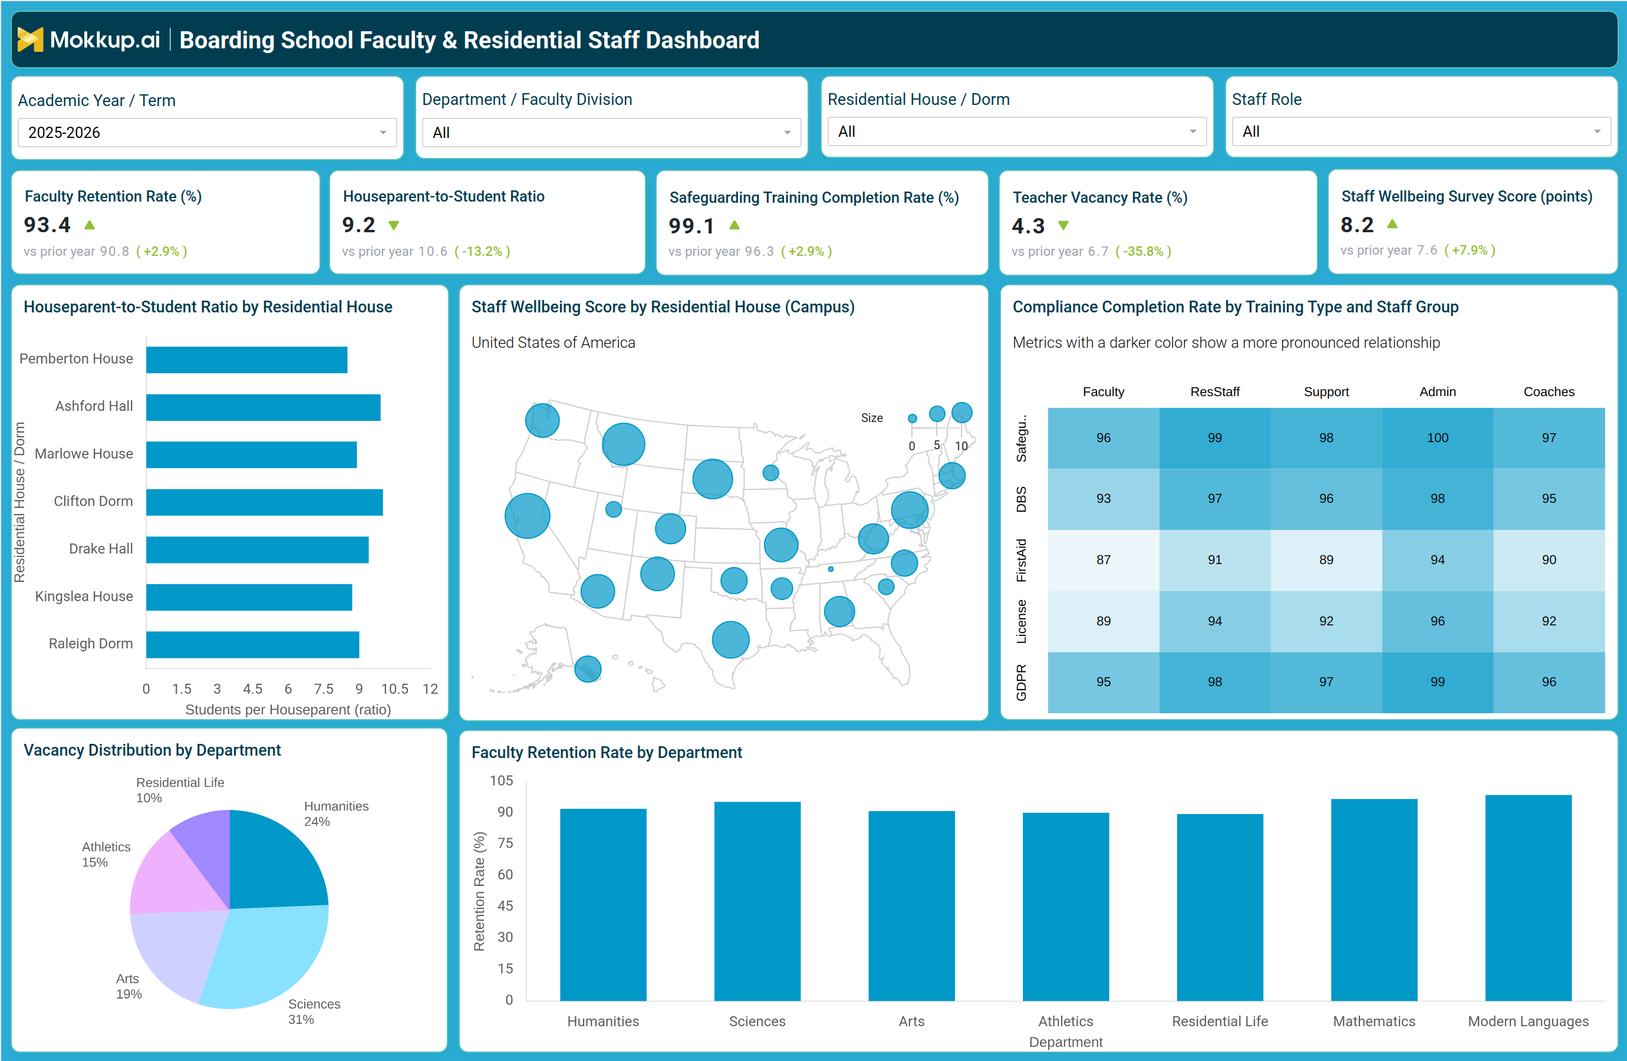1627x1061 pixels.
Task: Click the Safeguarding Admin cell showing 100
Action: click(1438, 438)
